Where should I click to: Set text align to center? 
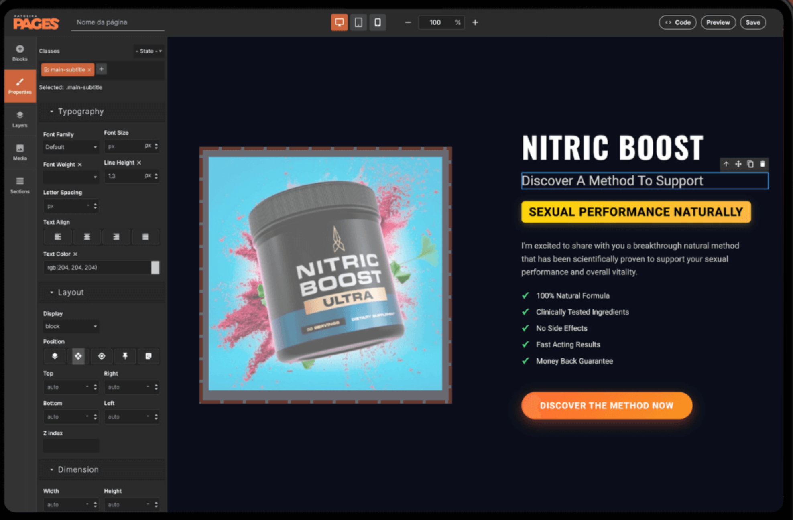point(87,237)
